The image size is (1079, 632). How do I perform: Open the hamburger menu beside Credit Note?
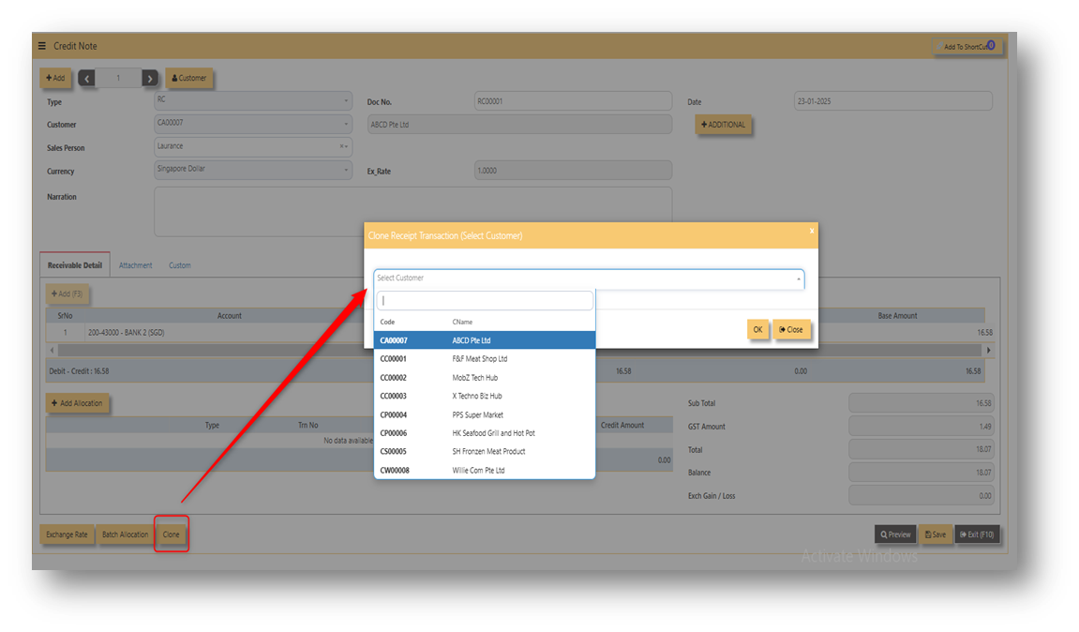click(42, 46)
